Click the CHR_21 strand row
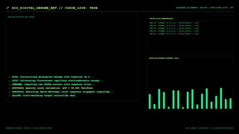 pos(174,23)
